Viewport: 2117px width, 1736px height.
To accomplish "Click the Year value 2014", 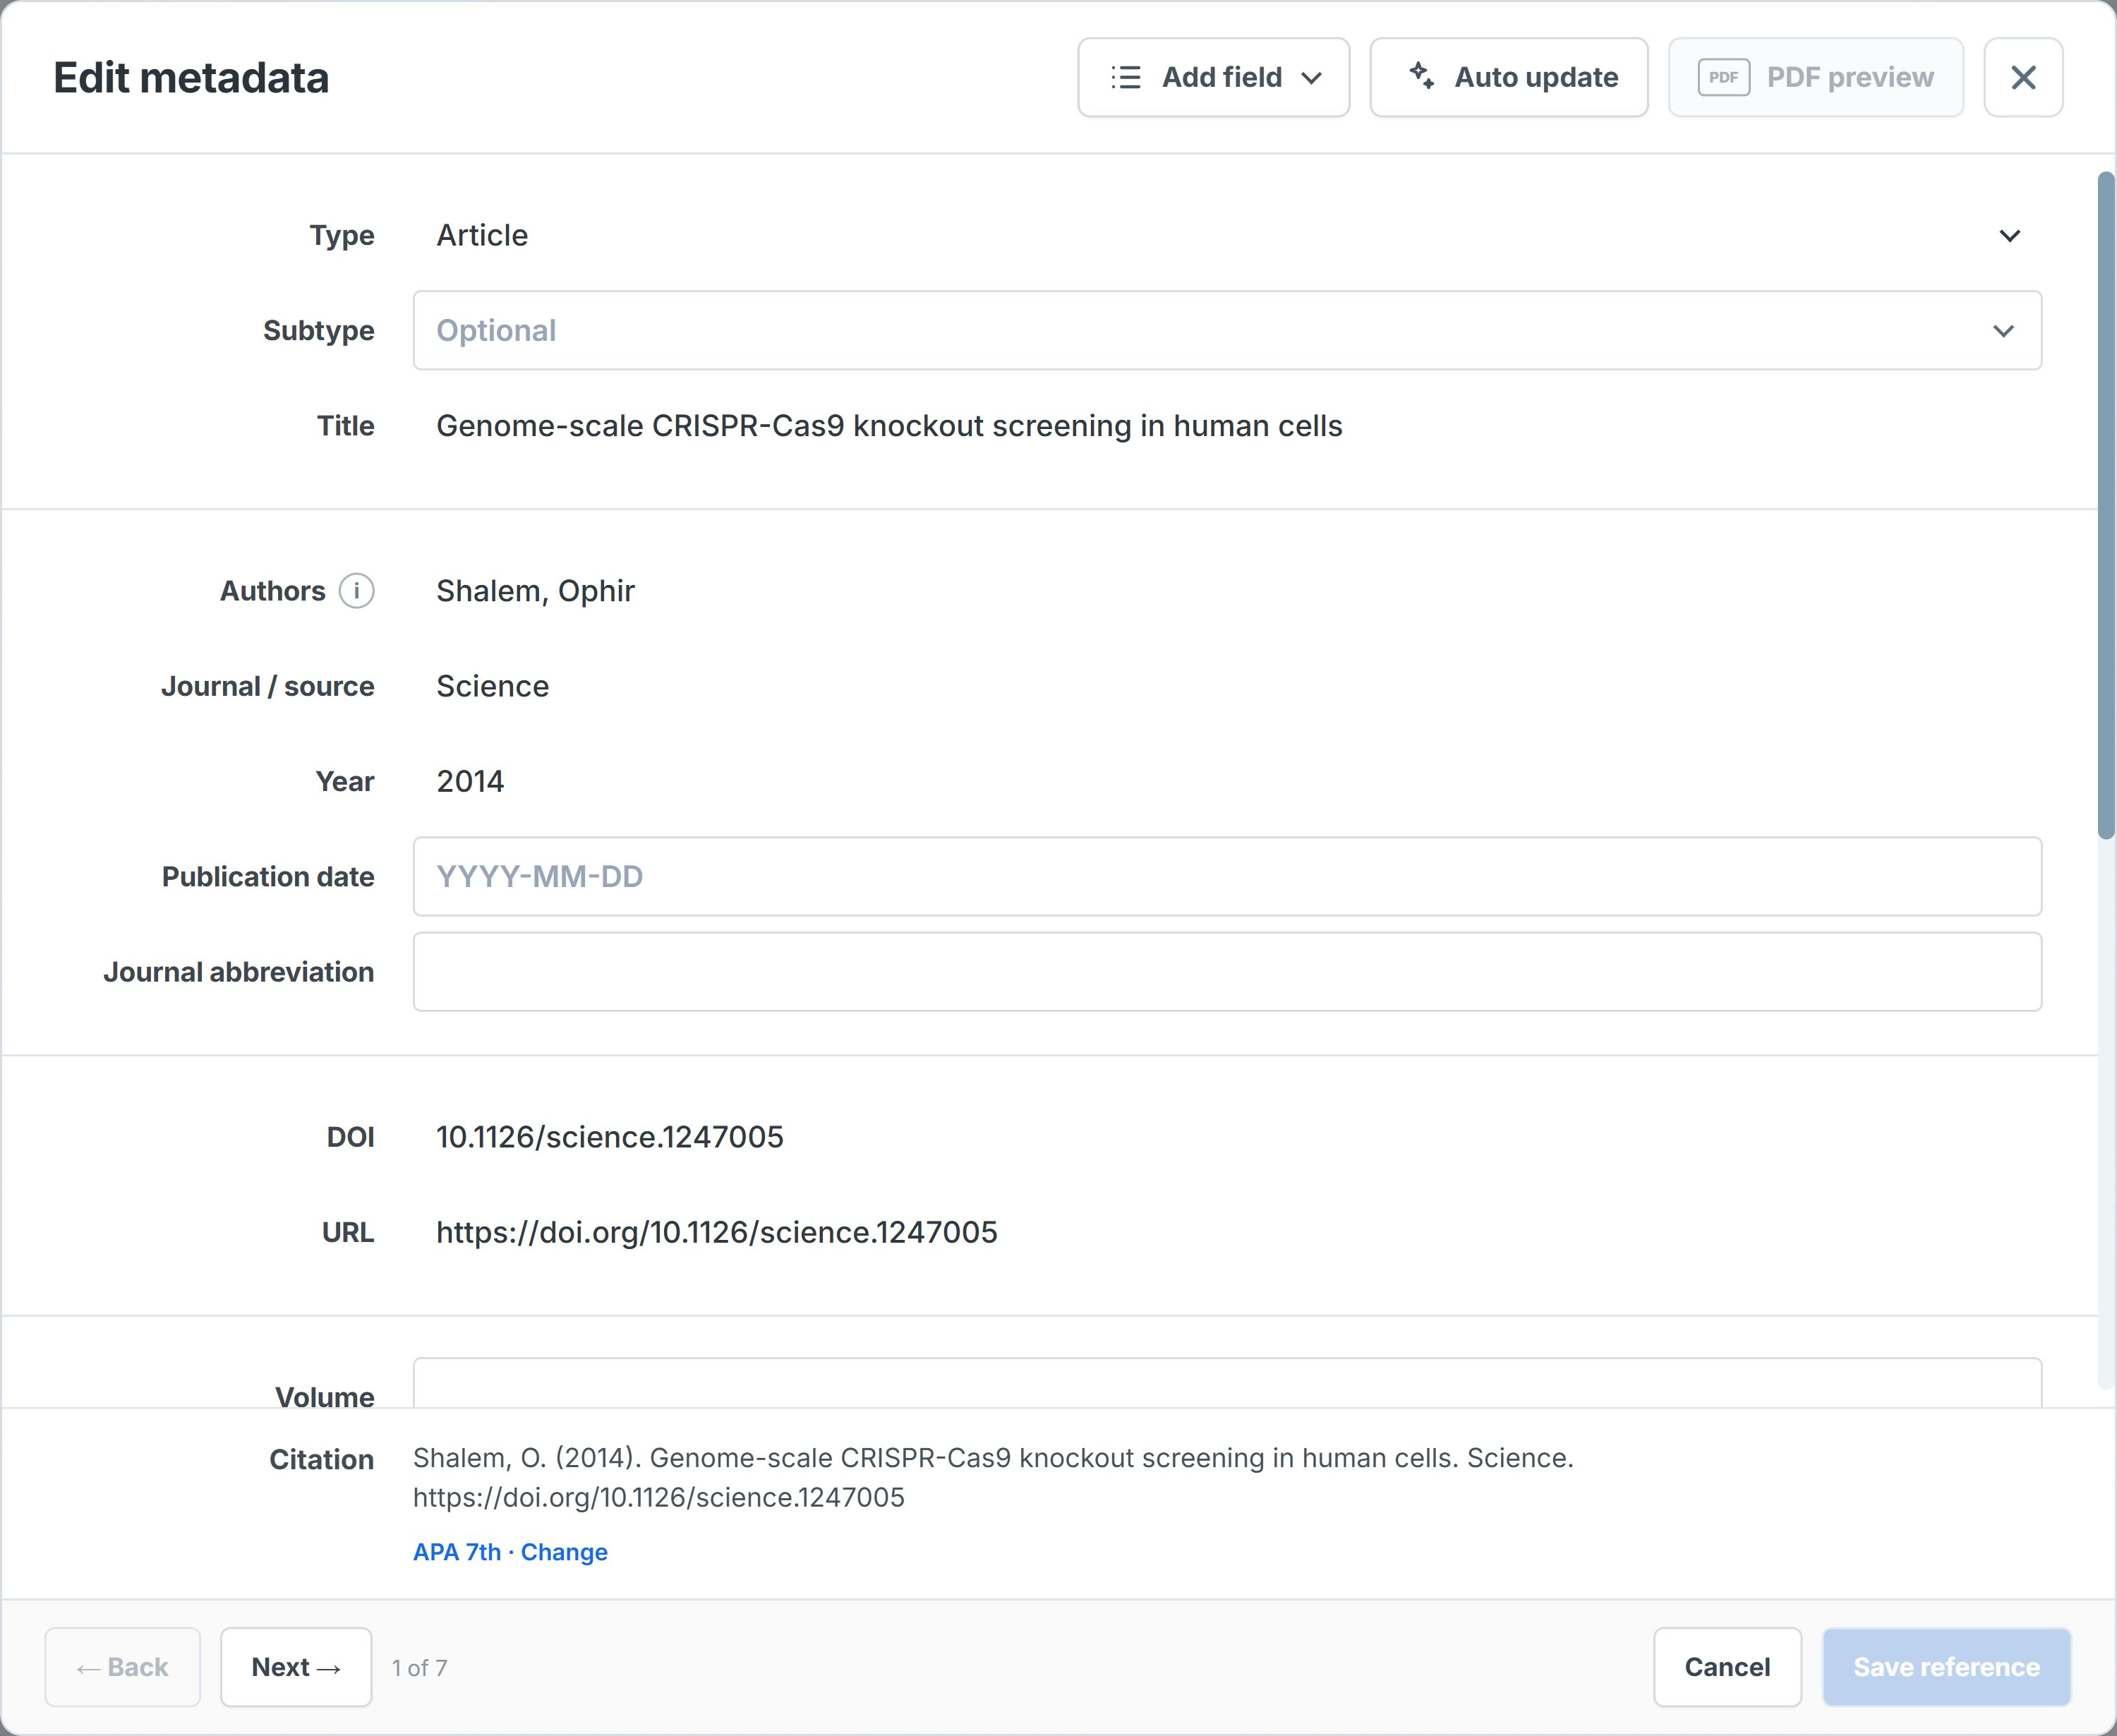I will [470, 781].
